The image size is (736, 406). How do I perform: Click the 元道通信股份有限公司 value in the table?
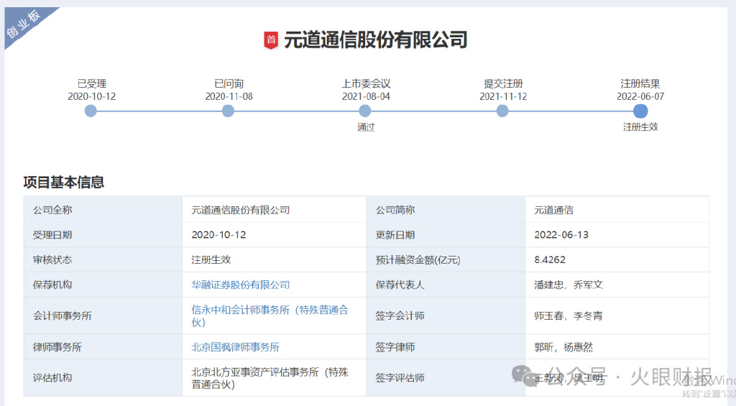tap(240, 210)
